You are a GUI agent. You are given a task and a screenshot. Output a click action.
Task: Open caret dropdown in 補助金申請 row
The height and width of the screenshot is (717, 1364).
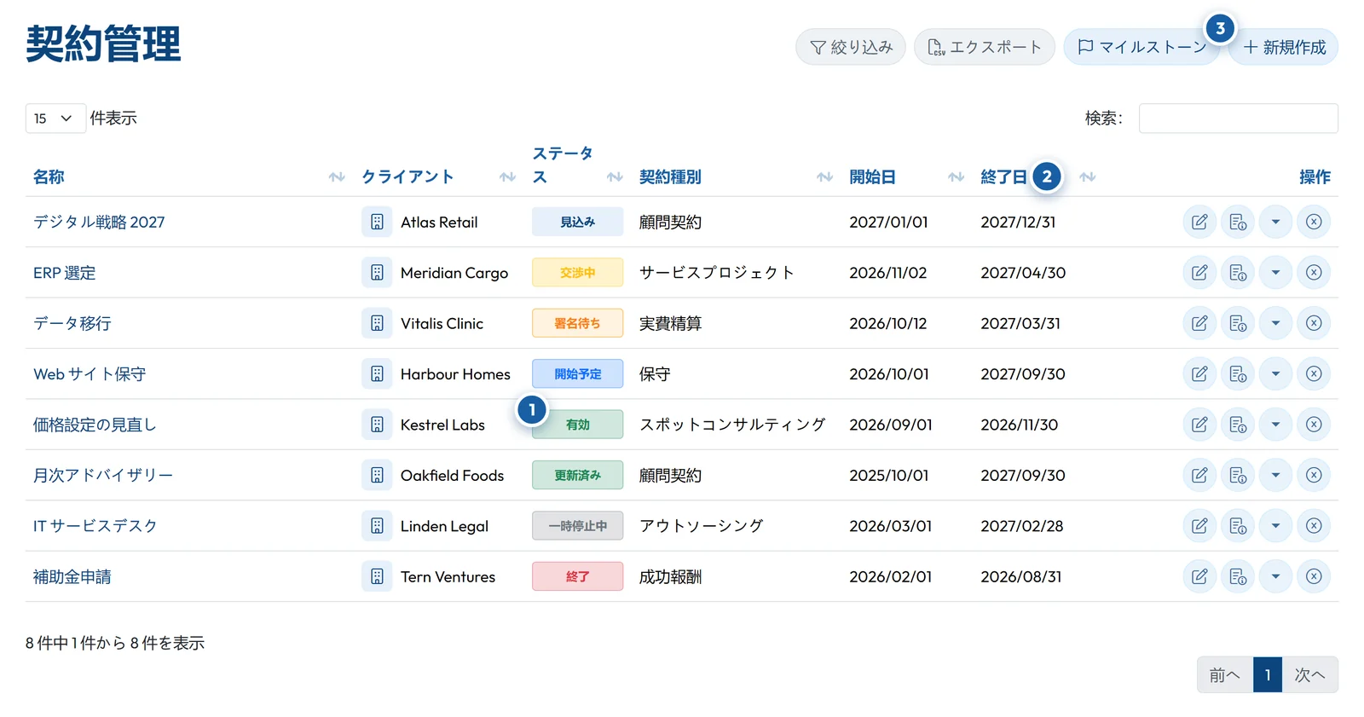coord(1275,576)
